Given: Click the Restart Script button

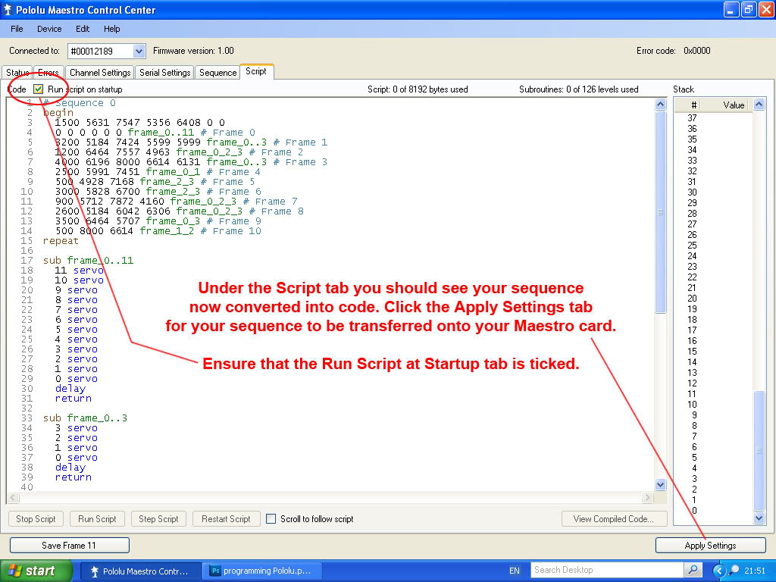Looking at the screenshot, I should coord(226,518).
